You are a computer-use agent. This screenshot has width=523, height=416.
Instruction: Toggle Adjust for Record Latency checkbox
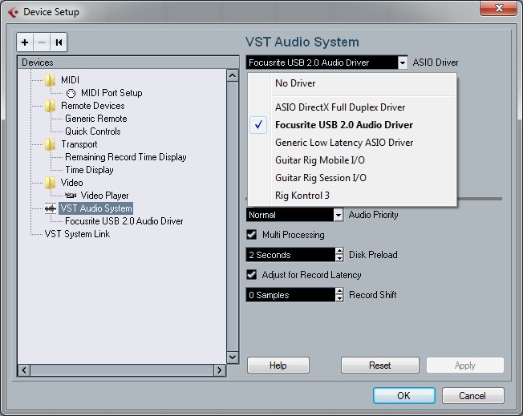pos(252,275)
